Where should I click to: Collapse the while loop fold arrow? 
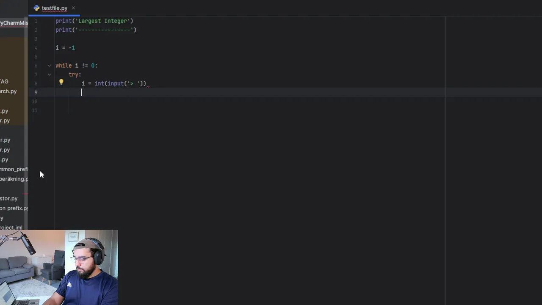tap(49, 66)
